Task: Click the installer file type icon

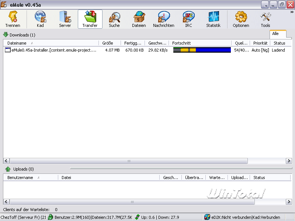Action: 7,50
